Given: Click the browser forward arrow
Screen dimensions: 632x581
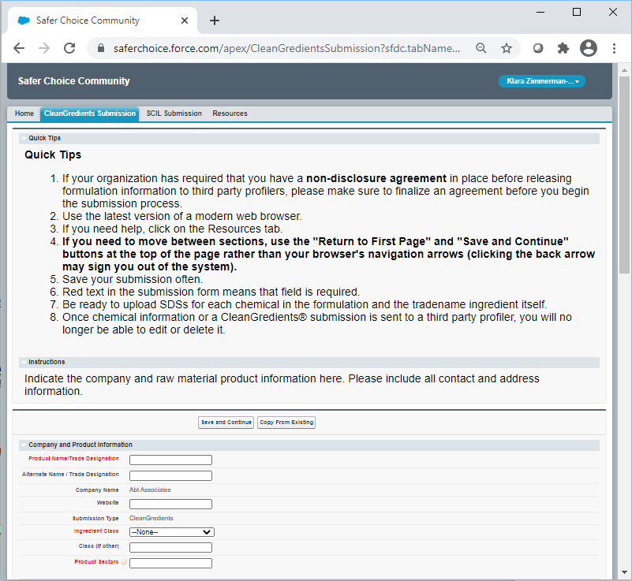Looking at the screenshot, I should [44, 48].
